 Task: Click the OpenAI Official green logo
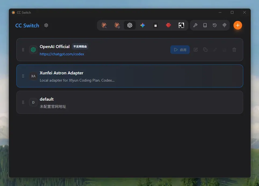tap(33, 50)
